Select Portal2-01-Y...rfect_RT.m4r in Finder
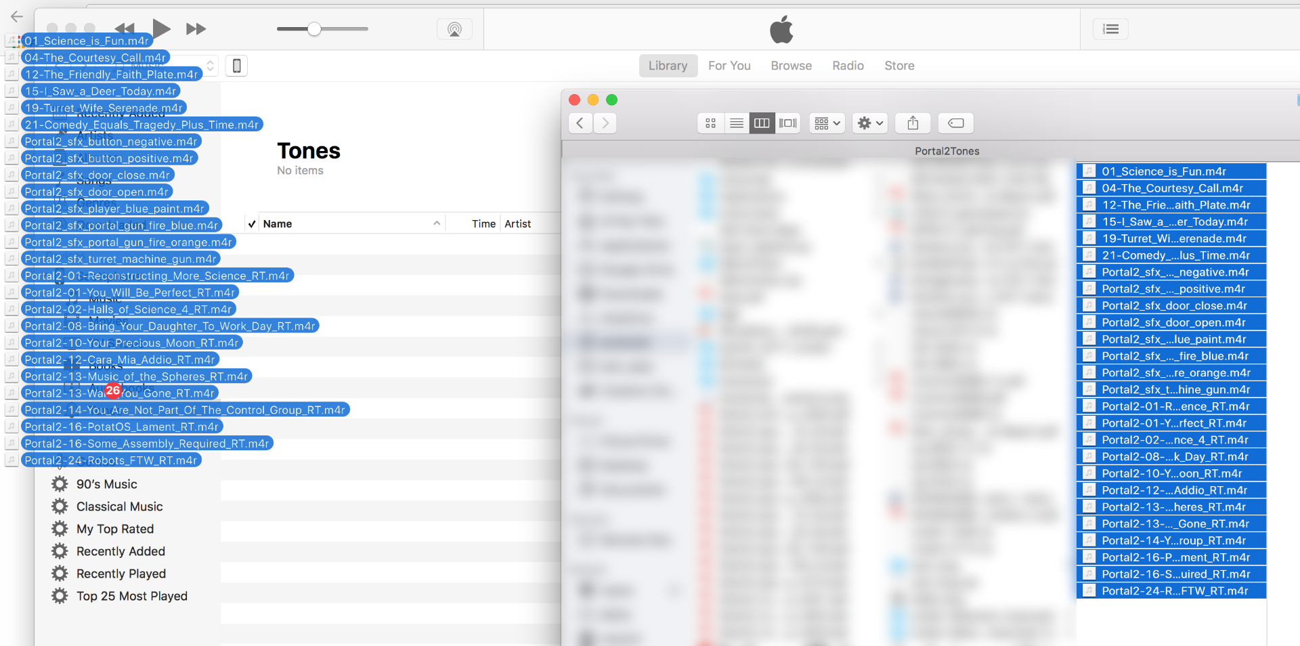The height and width of the screenshot is (646, 1300). coord(1171,423)
